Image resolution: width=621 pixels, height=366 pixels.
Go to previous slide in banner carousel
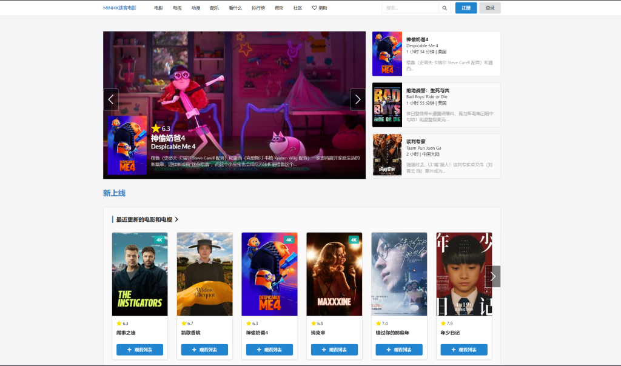pyautogui.click(x=110, y=99)
